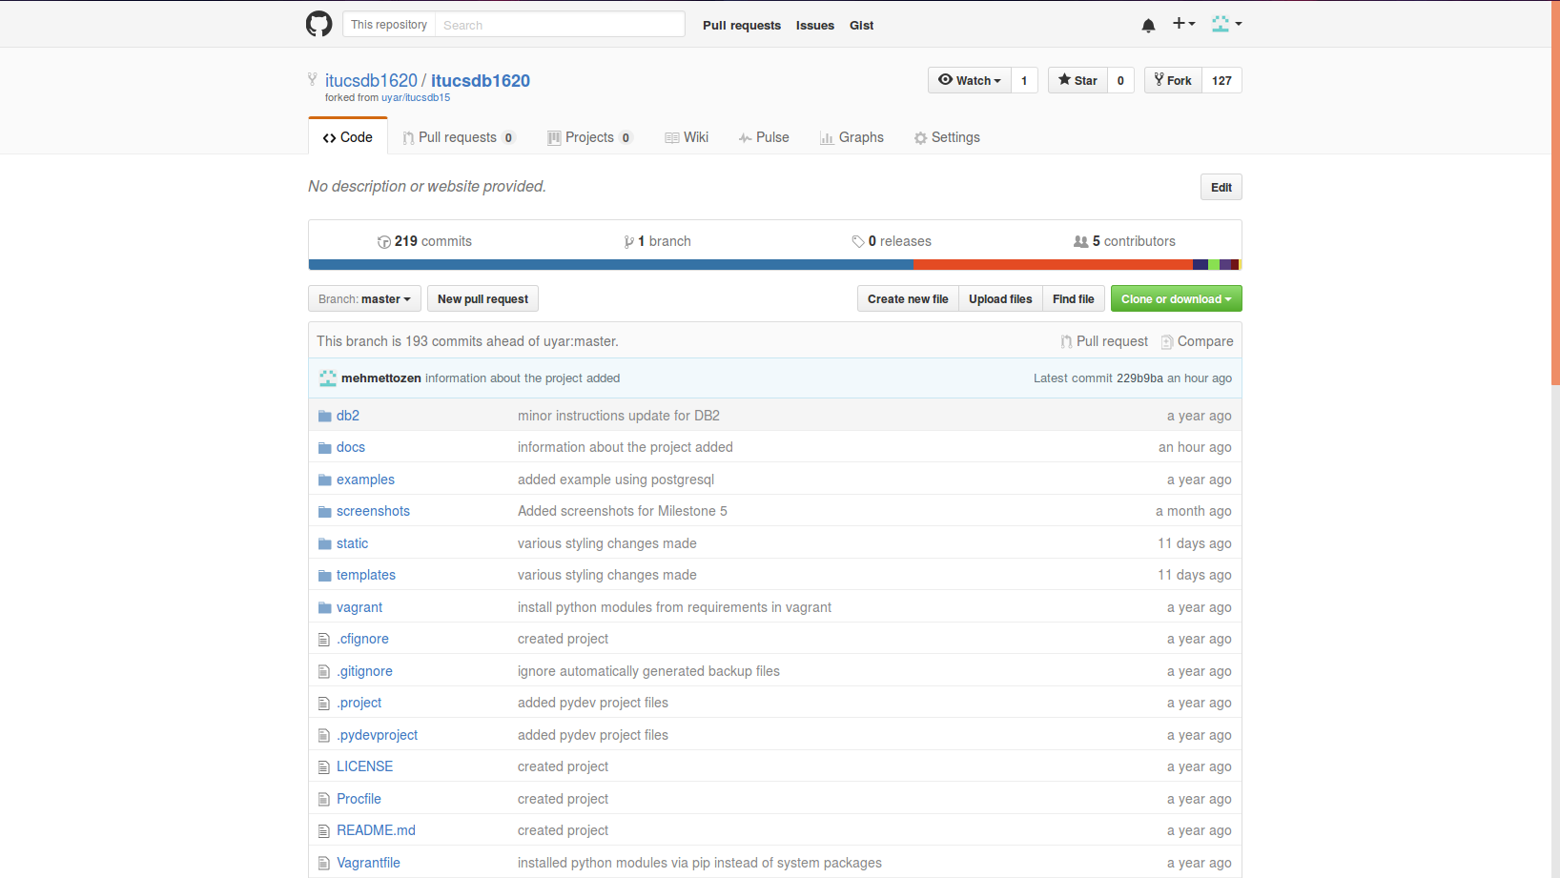Viewport: 1560px width, 878px height.
Task: Open the Graphs tab
Action: (x=852, y=137)
